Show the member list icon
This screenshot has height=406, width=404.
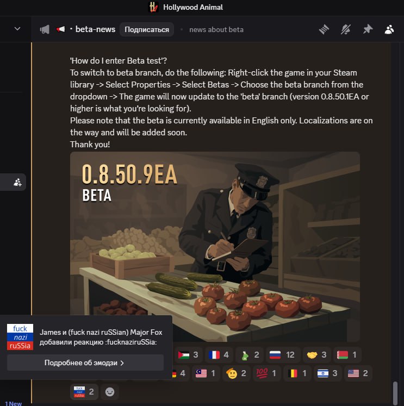tap(389, 29)
